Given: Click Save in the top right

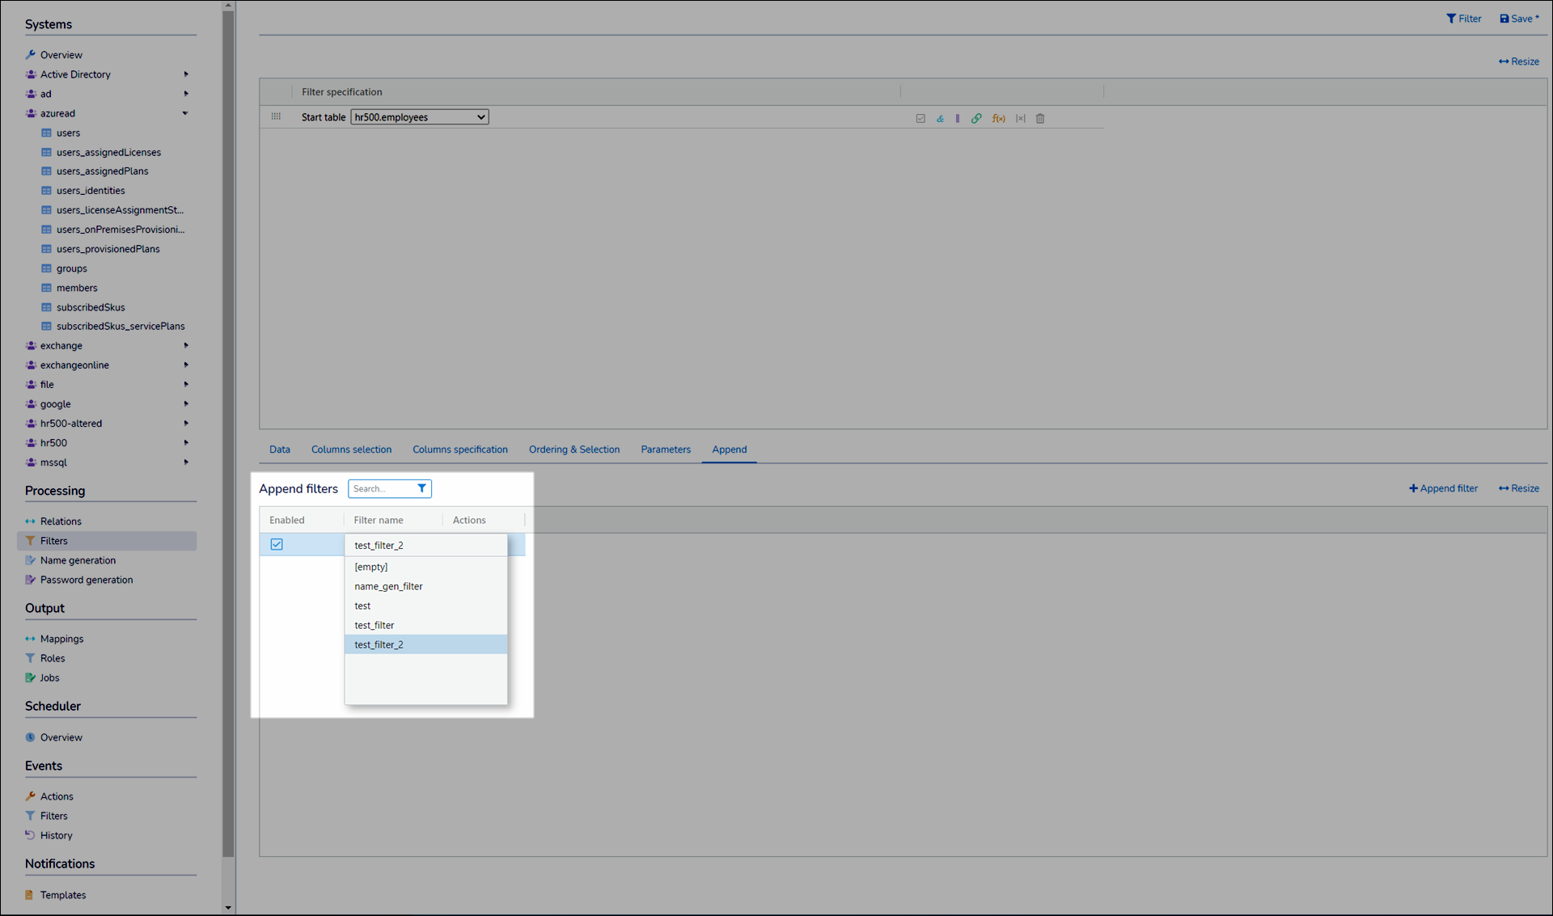Looking at the screenshot, I should [x=1519, y=19].
